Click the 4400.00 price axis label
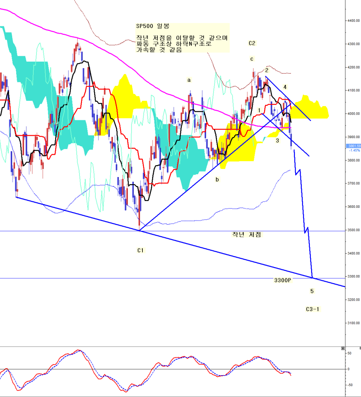 coord(354,21)
